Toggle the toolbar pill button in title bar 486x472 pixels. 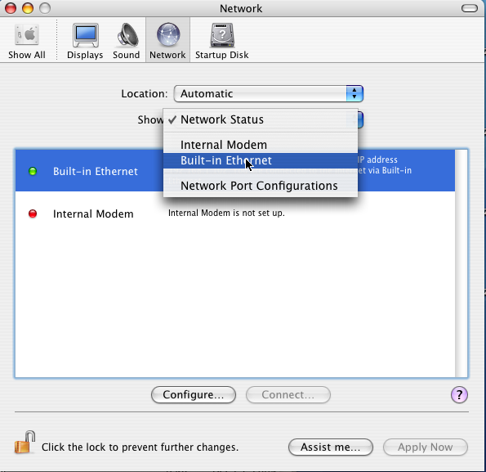[x=470, y=8]
